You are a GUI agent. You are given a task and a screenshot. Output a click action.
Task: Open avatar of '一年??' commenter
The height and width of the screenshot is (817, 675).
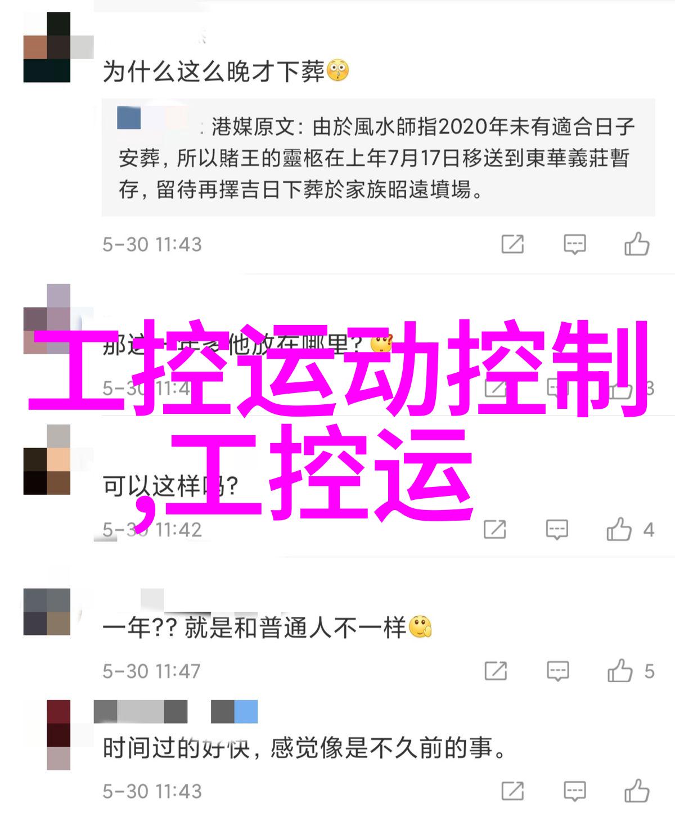click(47, 612)
